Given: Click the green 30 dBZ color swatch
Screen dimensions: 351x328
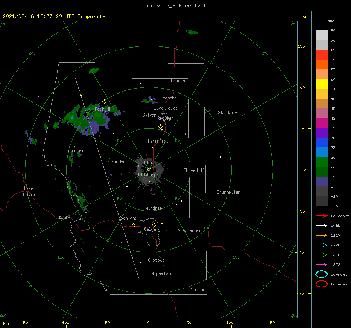Looking at the screenshot, I should pyautogui.click(x=321, y=162).
